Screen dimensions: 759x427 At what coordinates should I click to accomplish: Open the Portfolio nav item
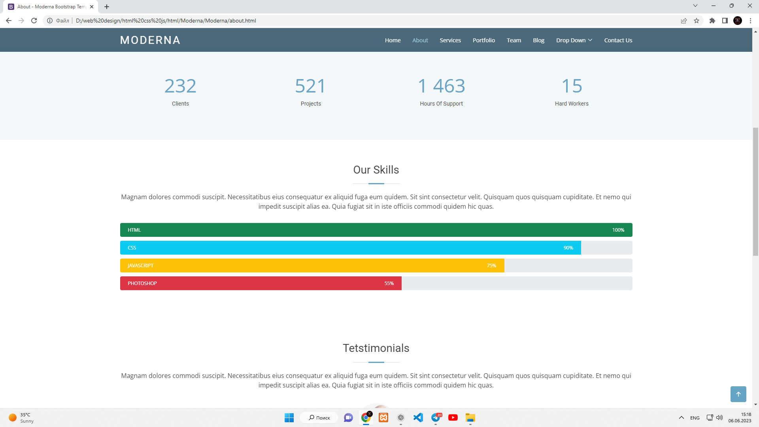pyautogui.click(x=483, y=40)
